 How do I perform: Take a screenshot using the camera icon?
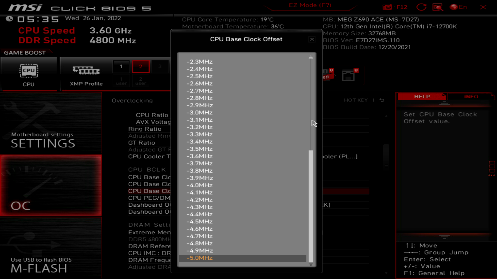coord(387,7)
